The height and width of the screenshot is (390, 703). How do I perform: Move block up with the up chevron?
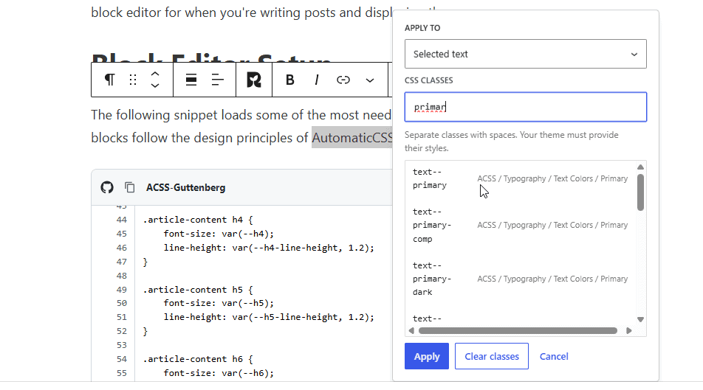point(155,74)
